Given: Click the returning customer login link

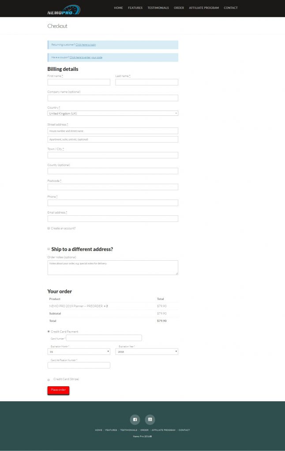Looking at the screenshot, I should [86, 44].
